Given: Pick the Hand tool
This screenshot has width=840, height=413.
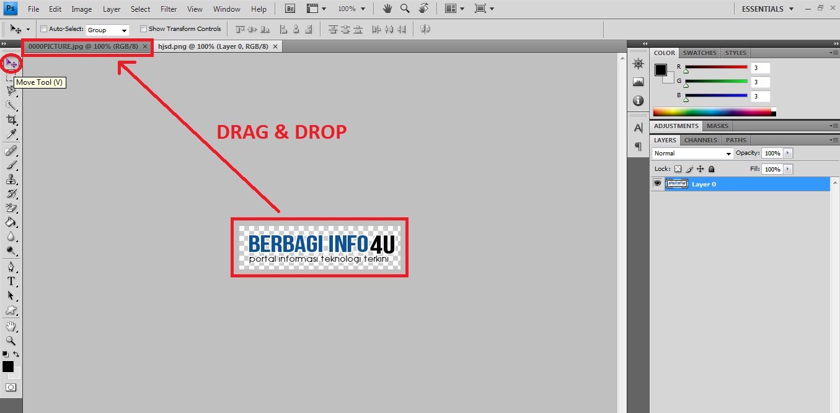Looking at the screenshot, I should 11,326.
